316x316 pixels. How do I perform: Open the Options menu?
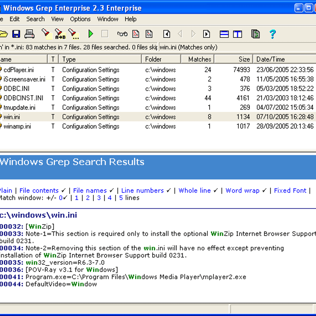tap(80, 19)
